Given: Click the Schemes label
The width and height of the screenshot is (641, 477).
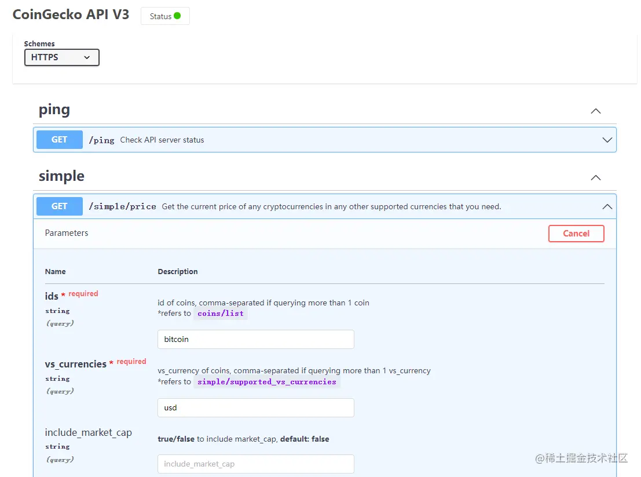Looking at the screenshot, I should [x=39, y=44].
